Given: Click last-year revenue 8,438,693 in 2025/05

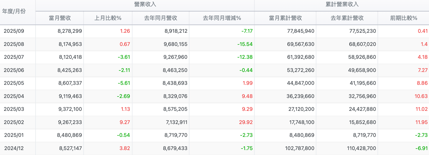Looking at the screenshot, I should (x=175, y=83).
